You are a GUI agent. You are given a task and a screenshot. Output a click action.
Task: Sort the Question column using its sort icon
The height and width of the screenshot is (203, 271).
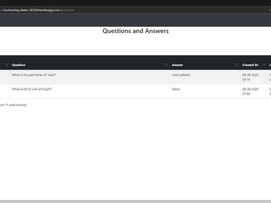pyautogui.click(x=166, y=64)
